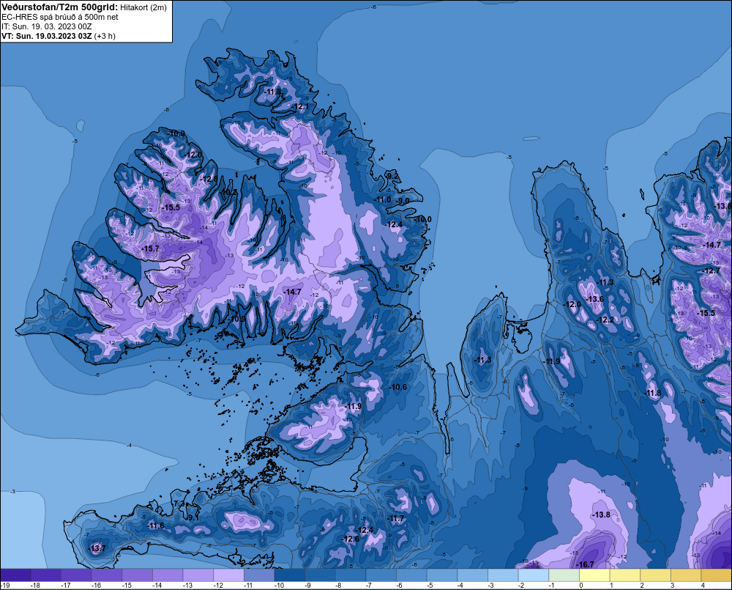Viewport: 732px width, 590px height.
Task: Click the -12.1 temperature label
Action: coord(300,106)
